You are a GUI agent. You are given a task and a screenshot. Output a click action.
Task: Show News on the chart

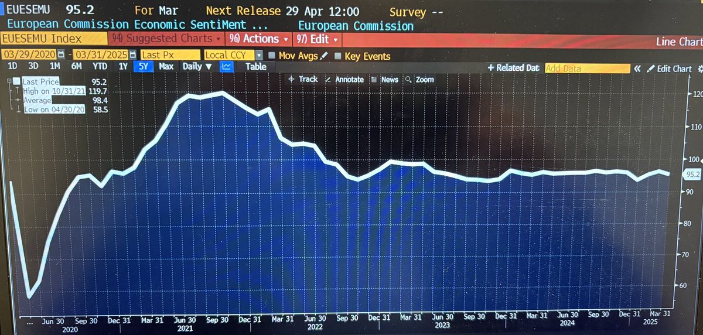385,79
